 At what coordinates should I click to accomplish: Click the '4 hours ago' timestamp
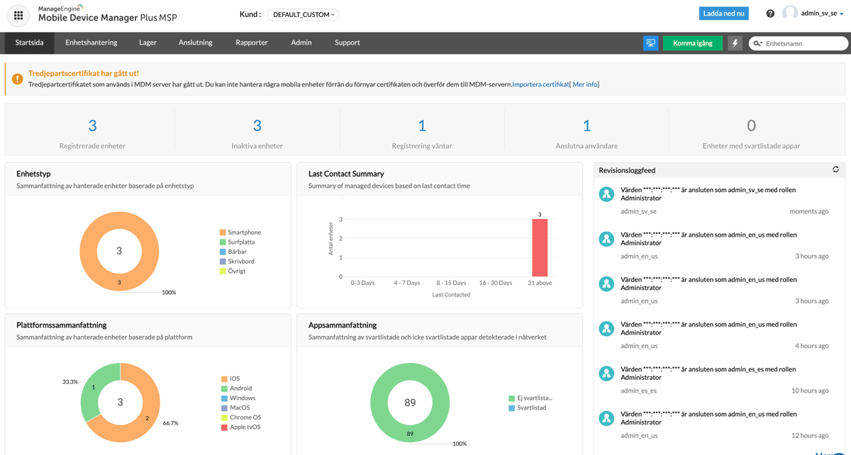811,346
